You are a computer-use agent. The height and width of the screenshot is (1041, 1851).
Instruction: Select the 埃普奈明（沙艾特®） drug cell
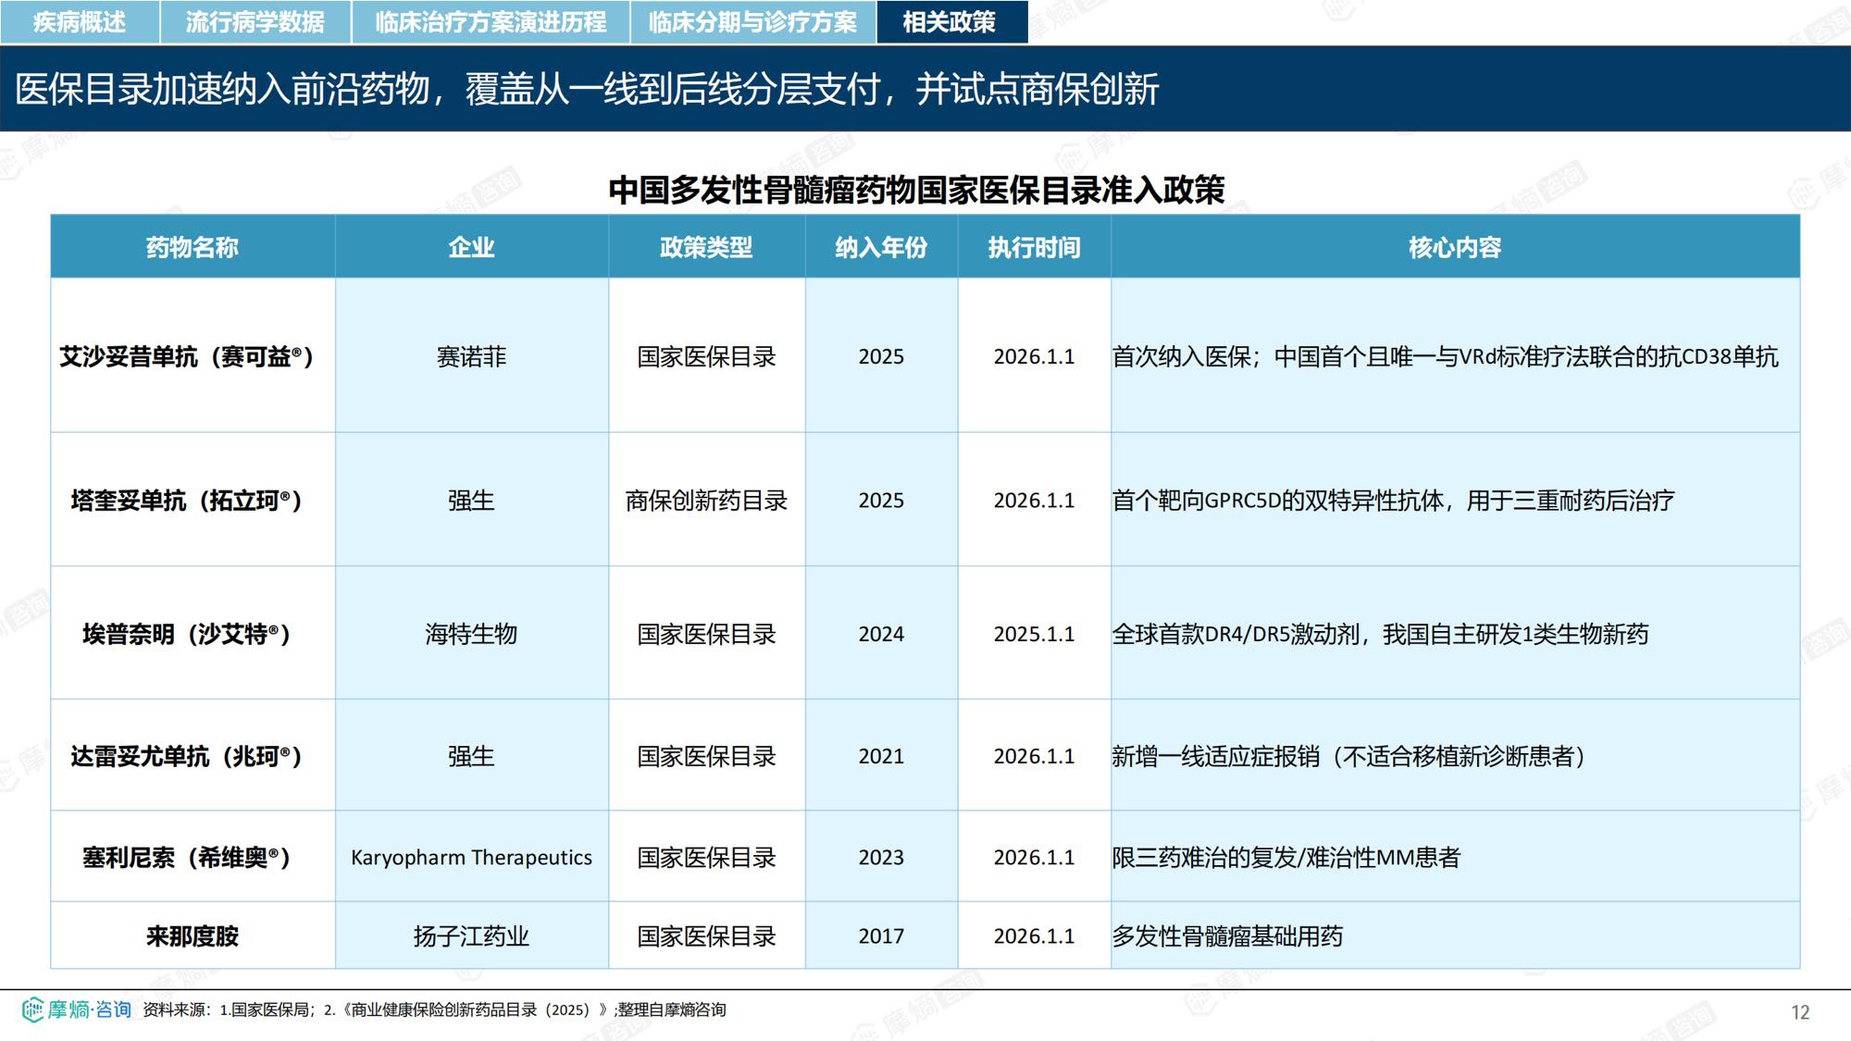pyautogui.click(x=193, y=634)
